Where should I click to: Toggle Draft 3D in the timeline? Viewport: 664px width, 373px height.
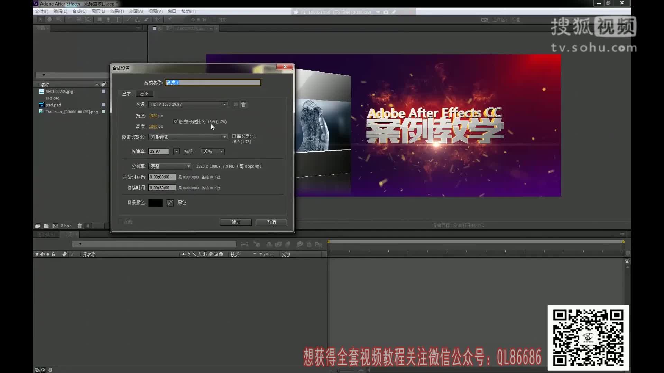tap(257, 244)
